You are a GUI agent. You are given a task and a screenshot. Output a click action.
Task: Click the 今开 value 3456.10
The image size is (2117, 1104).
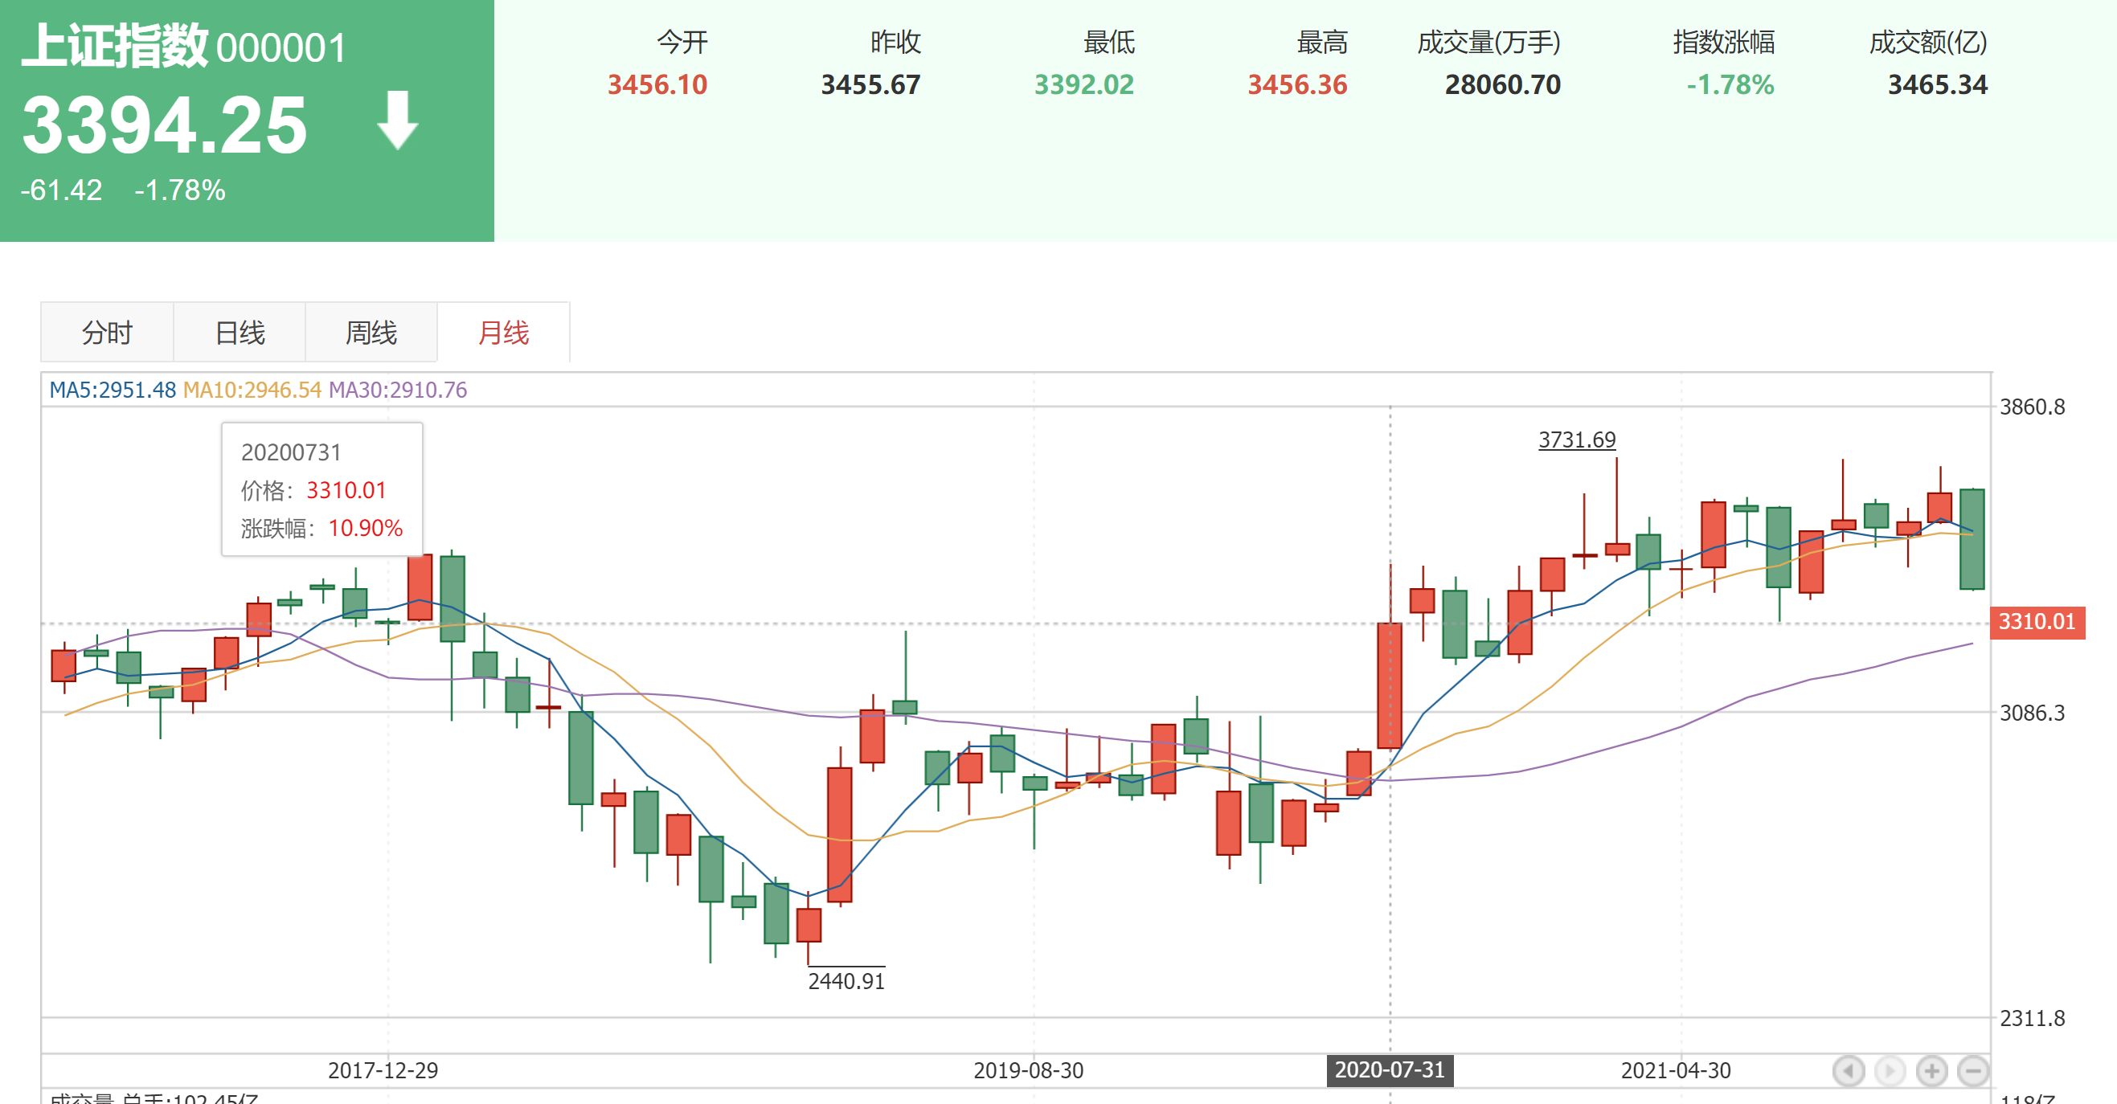coord(657,84)
